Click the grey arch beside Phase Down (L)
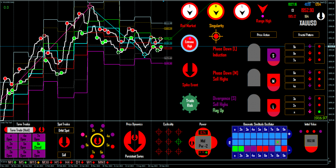The width and height of the screenshot is (336, 168). (x=254, y=52)
